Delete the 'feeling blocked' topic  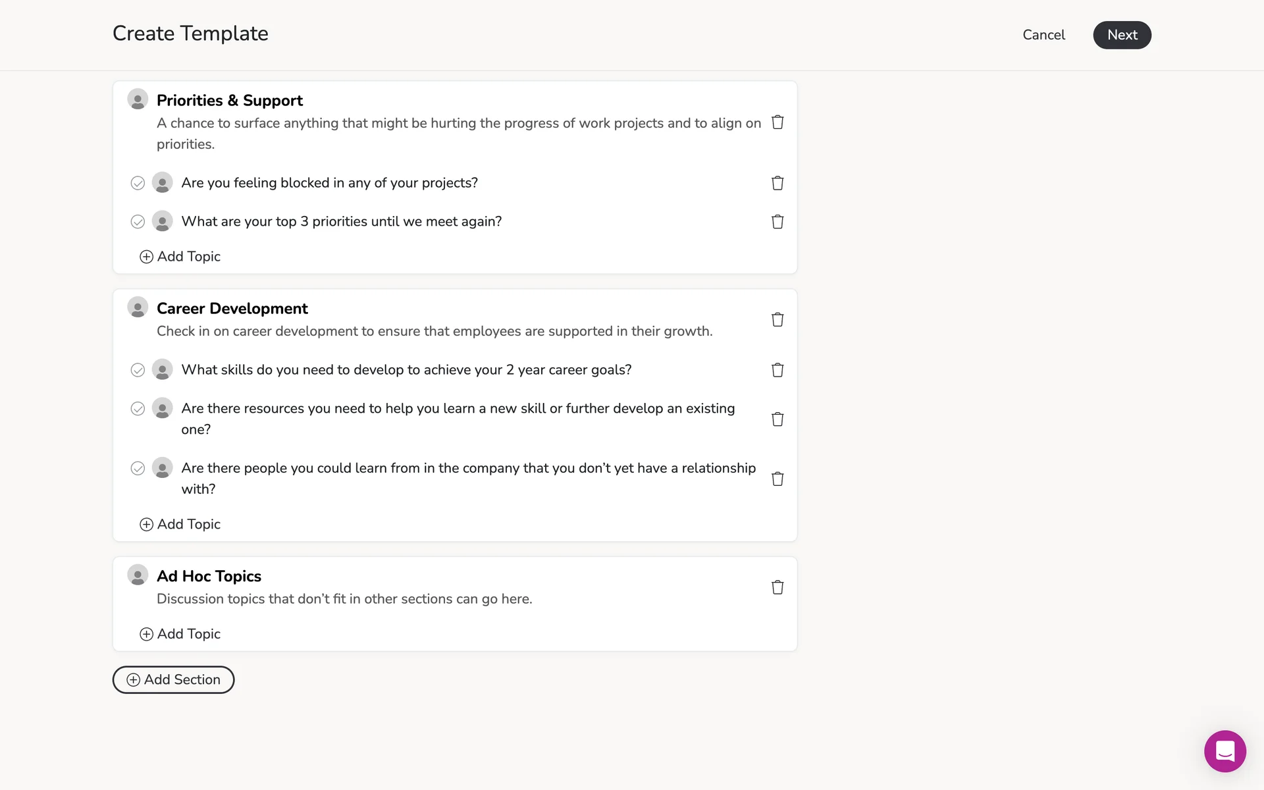(x=777, y=183)
